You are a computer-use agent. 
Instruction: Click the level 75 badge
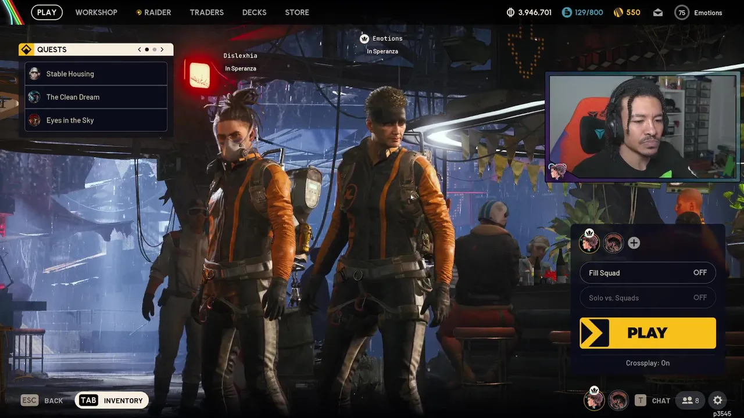click(682, 12)
